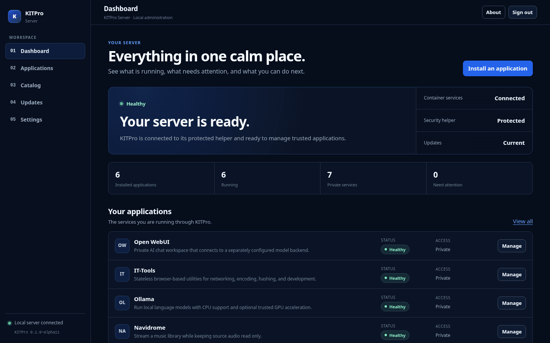Sign out of KITPro
The width and height of the screenshot is (550, 343).
(522, 12)
